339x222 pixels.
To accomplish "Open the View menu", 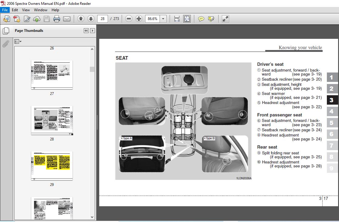I will (x=26, y=10).
